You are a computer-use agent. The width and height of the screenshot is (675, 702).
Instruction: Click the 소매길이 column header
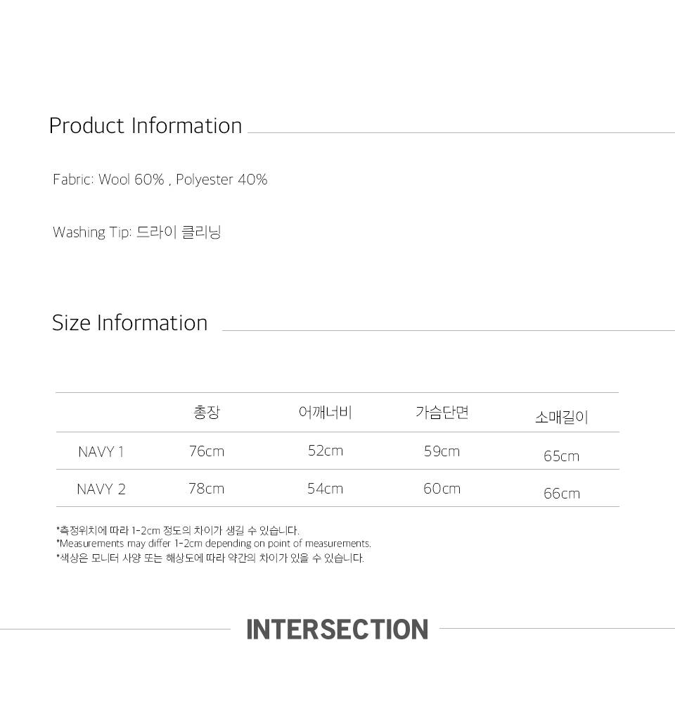click(x=561, y=418)
